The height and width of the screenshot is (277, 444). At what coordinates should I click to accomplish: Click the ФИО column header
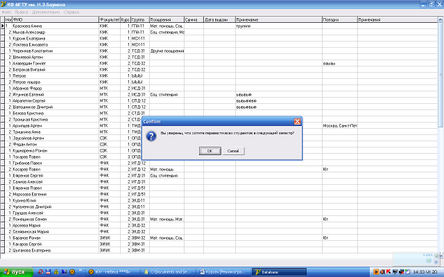point(55,19)
